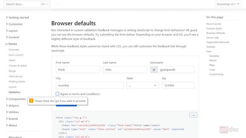This screenshot has width=246, height=138.
Task: Click the Migration sidebar link
Action: [x=15, y=137]
